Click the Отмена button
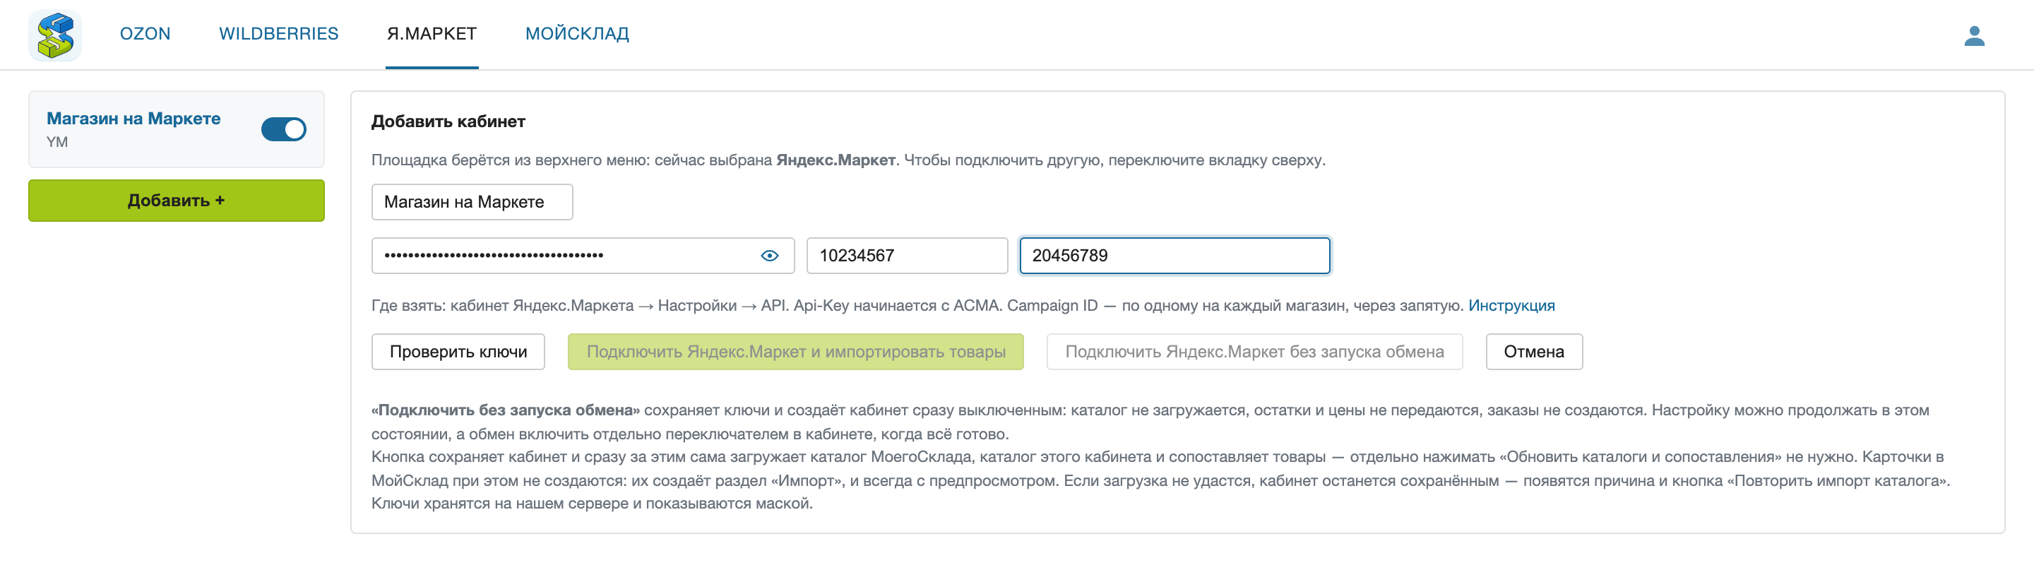 tap(1533, 352)
